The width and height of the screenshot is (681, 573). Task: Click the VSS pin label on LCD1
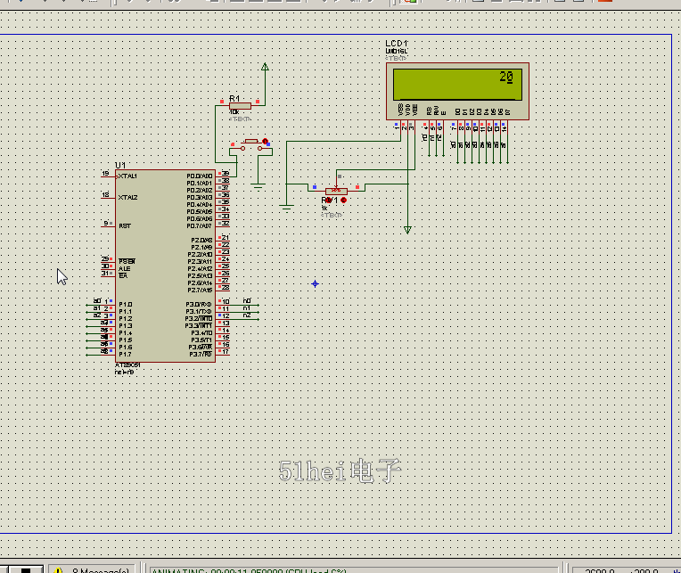tap(400, 110)
